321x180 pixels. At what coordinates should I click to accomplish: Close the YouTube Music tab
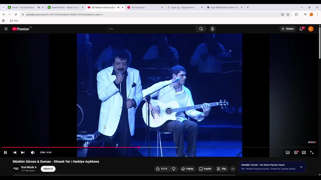click(162, 7)
